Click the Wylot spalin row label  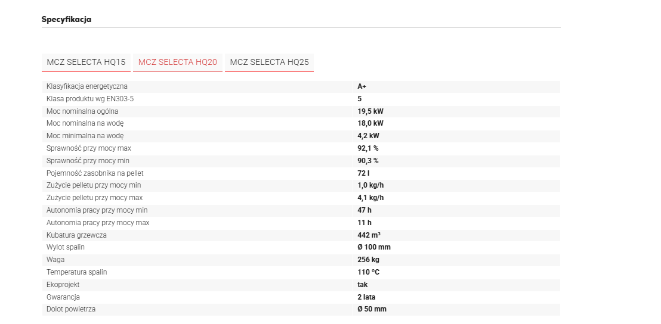(x=66, y=247)
